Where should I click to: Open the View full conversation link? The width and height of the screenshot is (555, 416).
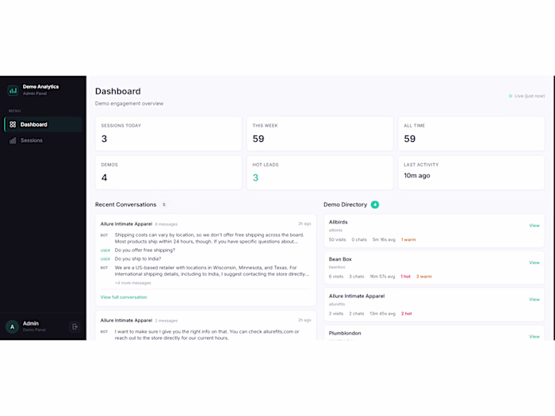124,297
